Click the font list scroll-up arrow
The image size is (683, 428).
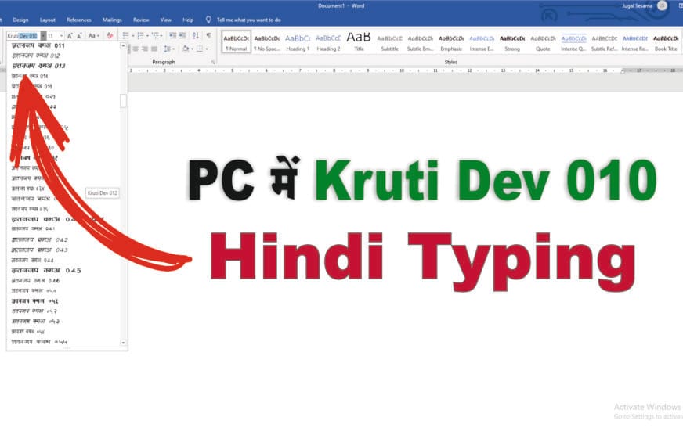point(123,45)
